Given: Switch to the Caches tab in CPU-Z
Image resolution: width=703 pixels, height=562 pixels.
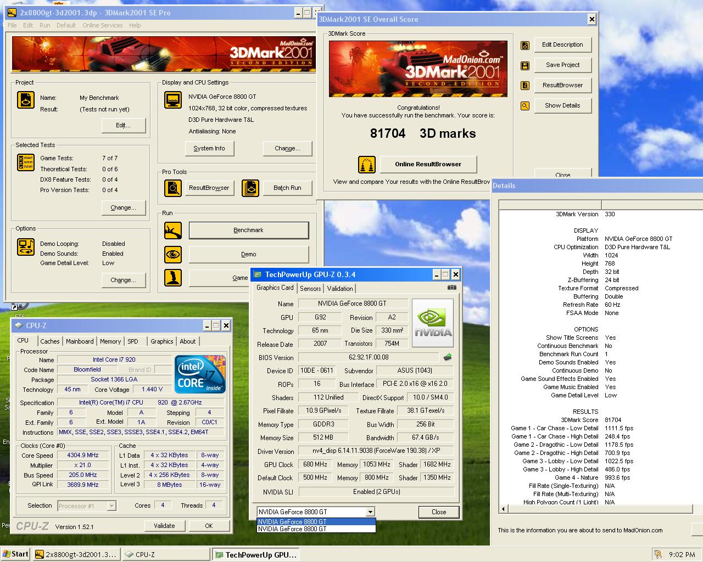Looking at the screenshot, I should click(x=50, y=341).
